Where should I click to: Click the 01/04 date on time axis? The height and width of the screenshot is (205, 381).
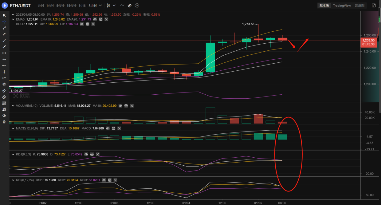[x=186, y=203]
